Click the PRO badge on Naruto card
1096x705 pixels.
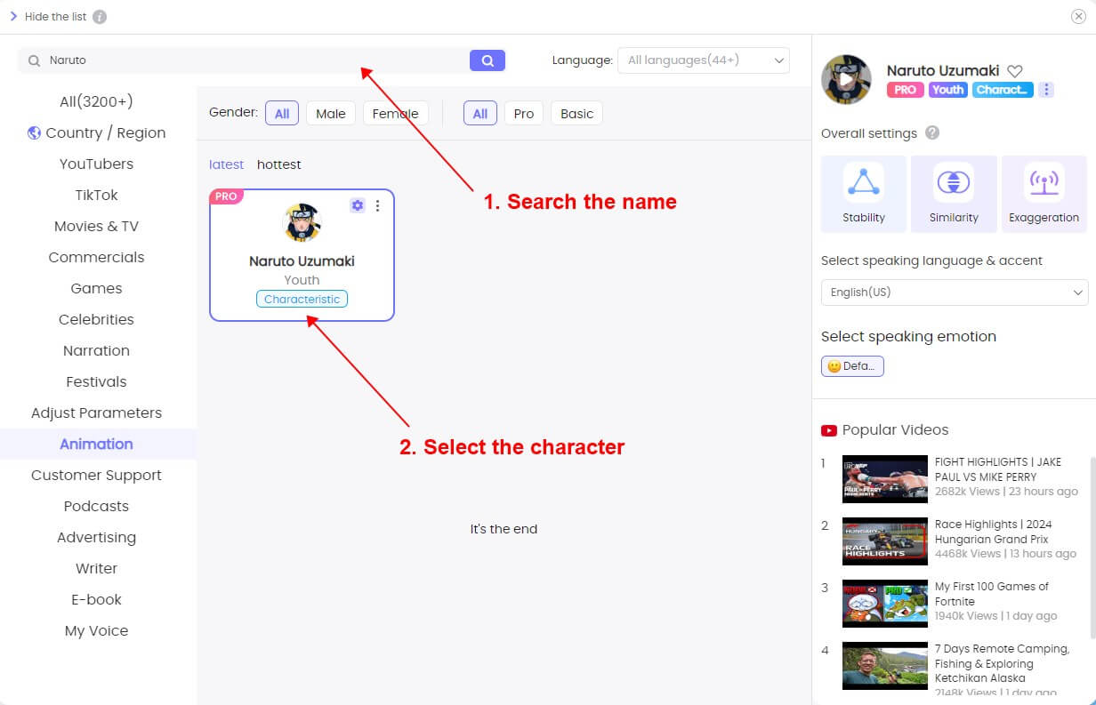226,196
